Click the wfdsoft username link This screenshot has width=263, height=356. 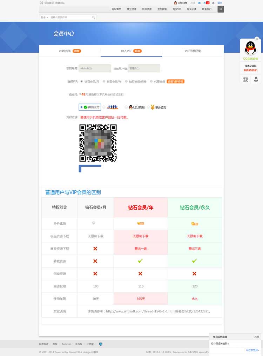(x=182, y=3)
